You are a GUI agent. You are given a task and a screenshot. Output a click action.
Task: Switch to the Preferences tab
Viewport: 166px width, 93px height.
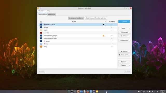(52, 14)
